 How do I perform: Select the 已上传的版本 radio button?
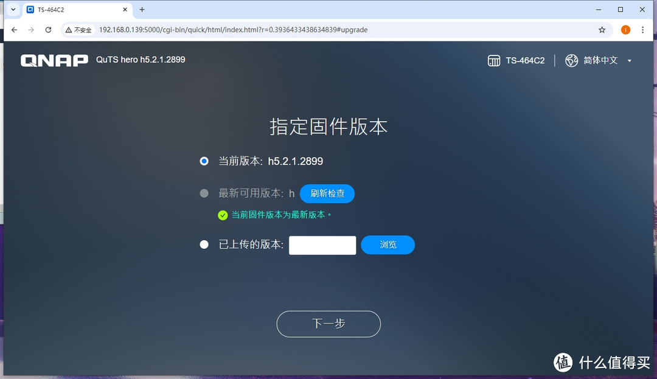point(204,245)
